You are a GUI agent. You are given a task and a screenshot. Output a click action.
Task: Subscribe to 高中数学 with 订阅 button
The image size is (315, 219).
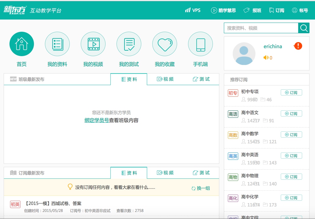tap(291, 135)
